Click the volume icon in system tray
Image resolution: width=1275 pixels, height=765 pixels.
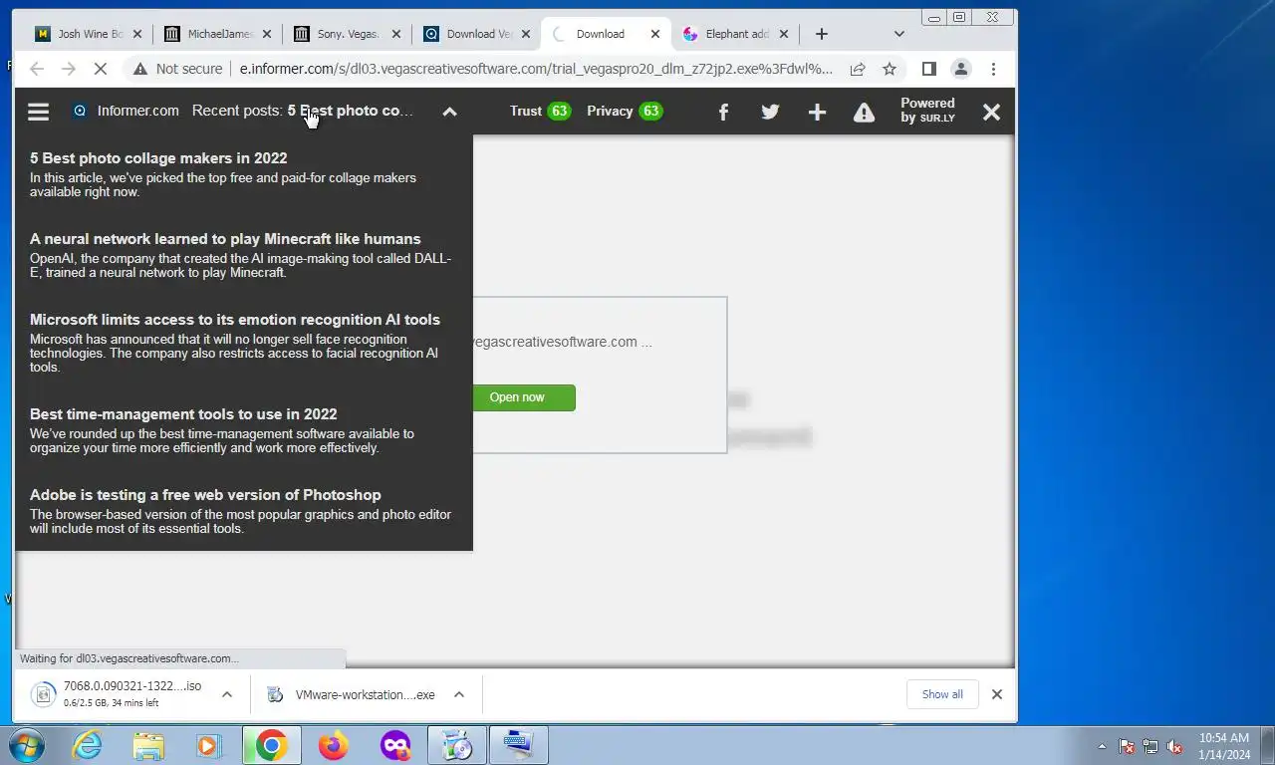click(x=1174, y=746)
